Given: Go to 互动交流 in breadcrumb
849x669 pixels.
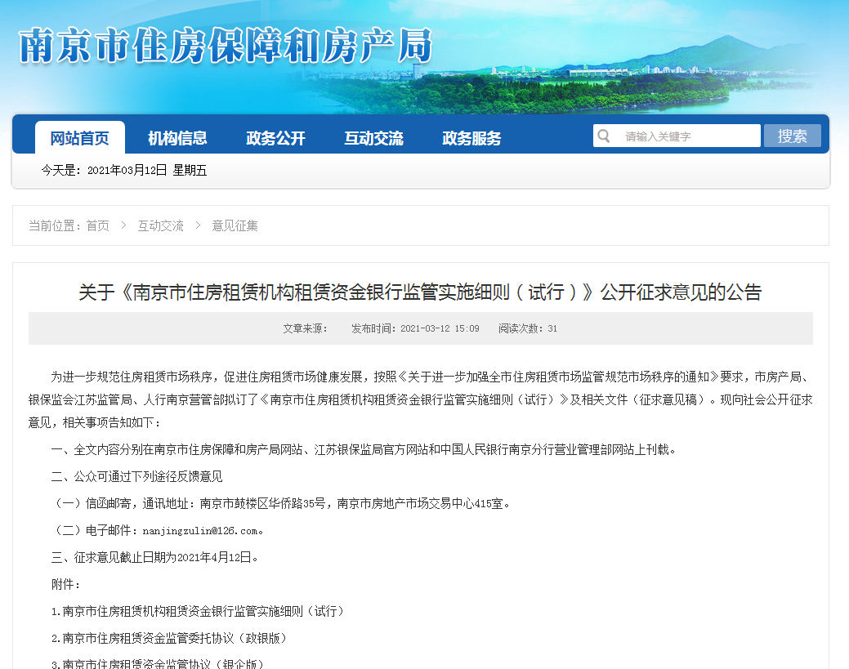Looking at the screenshot, I should [160, 225].
